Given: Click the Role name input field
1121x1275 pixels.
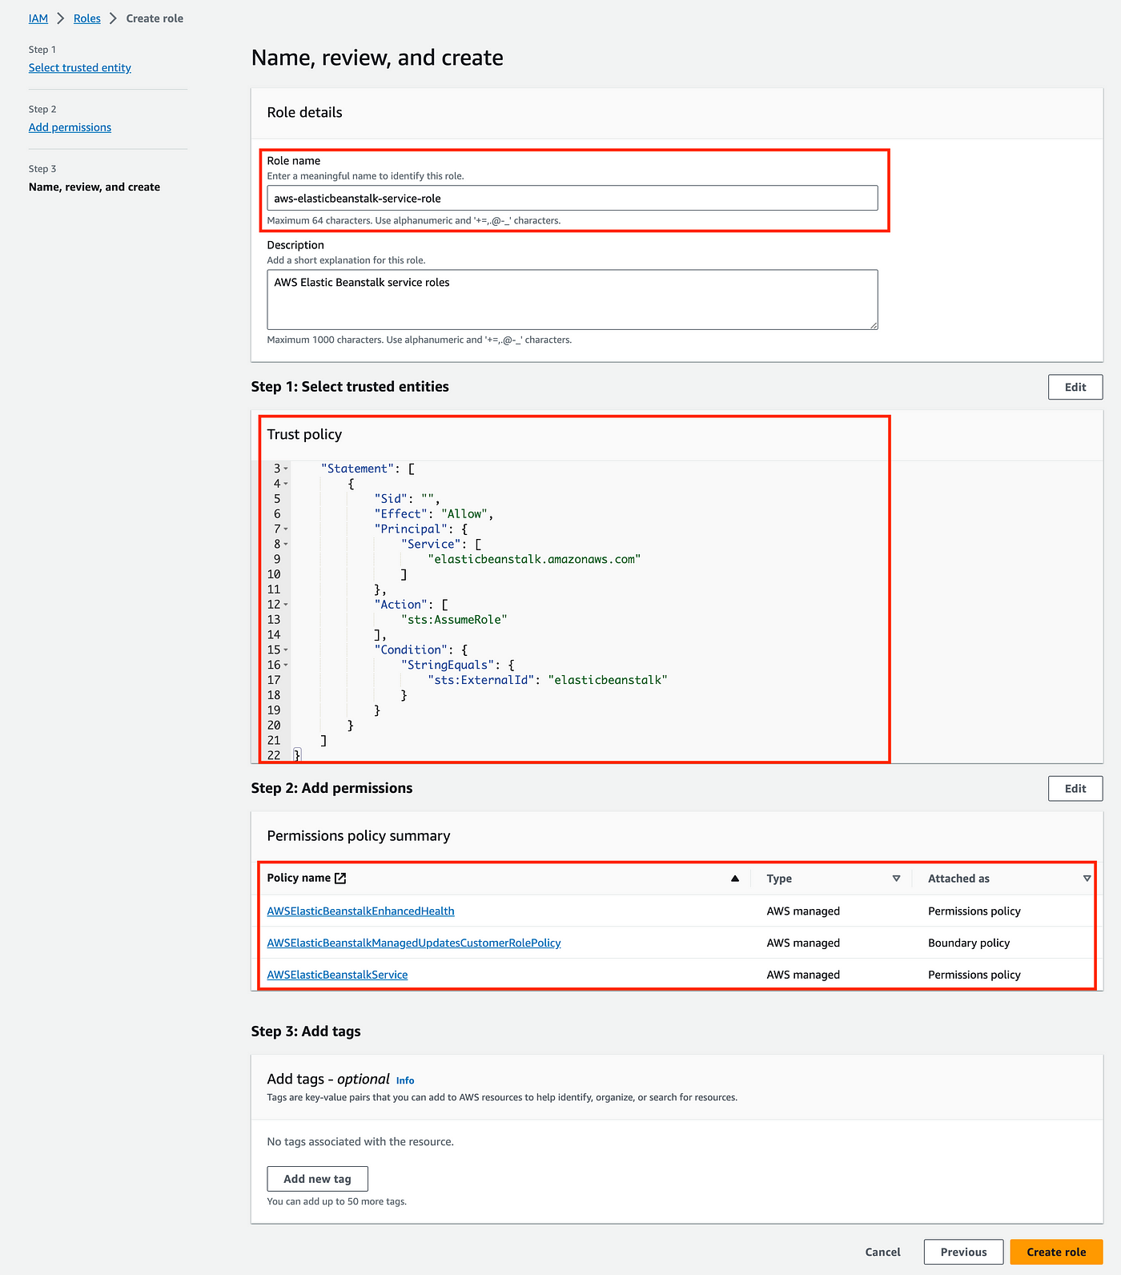Looking at the screenshot, I should click(573, 198).
